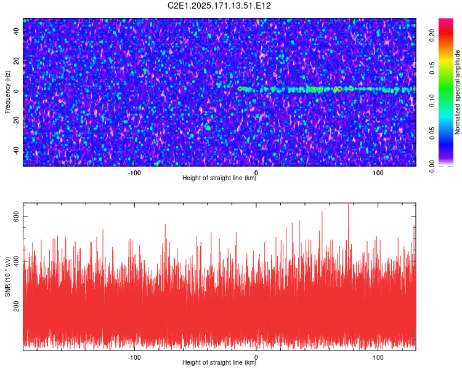Click the SNR (10 * v/v) axis label

coord(7,277)
